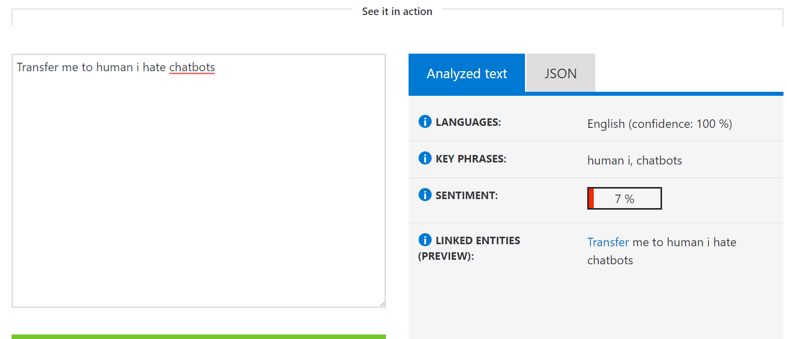Click the green bar below the text box
The height and width of the screenshot is (339, 787).
[199, 336]
